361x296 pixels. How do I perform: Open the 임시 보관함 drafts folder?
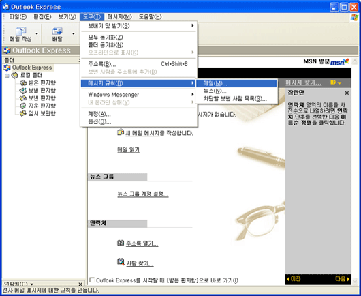(x=42, y=113)
